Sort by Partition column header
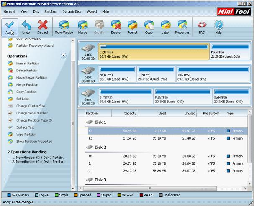 [98, 113]
